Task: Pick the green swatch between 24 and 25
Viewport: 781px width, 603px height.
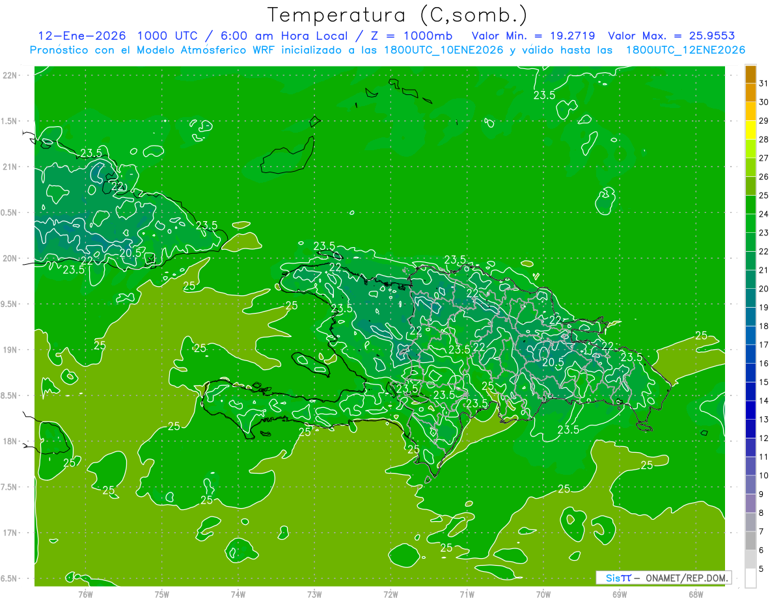Action: pyautogui.click(x=750, y=204)
